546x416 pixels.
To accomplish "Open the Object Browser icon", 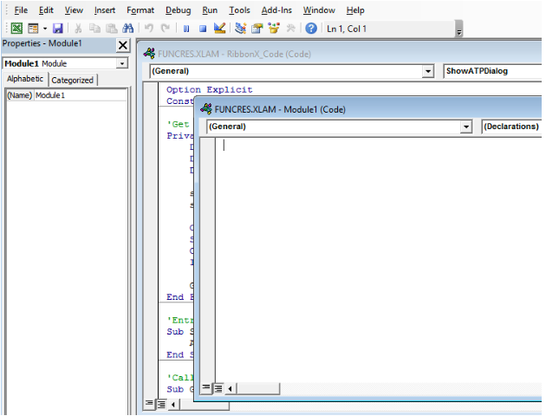I will [274, 29].
